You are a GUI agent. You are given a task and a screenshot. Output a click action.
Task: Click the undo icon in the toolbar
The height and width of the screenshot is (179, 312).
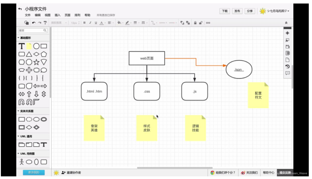[34, 23]
